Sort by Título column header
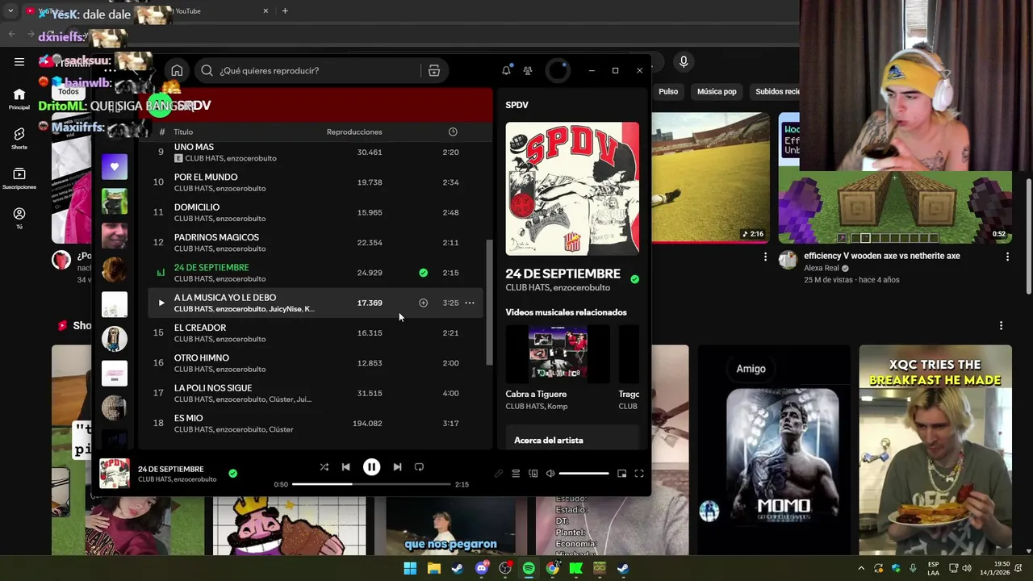 [183, 132]
